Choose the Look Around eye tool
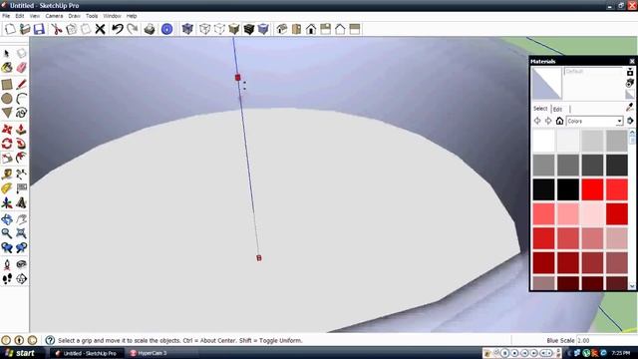The height and width of the screenshot is (359, 638). [22, 264]
